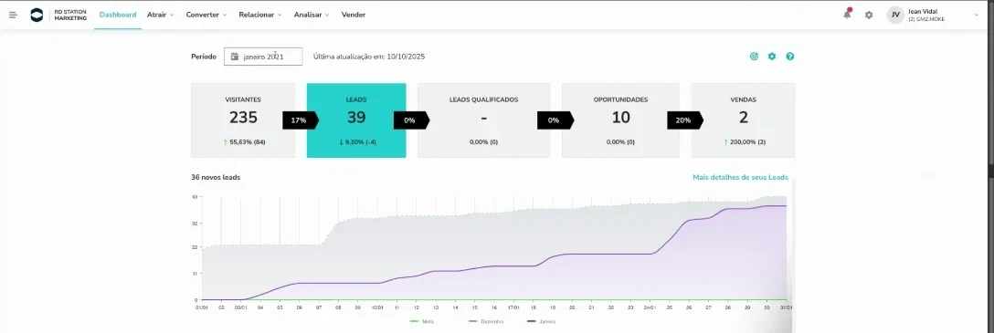
Task: Click the 17/01 date on chart axis
Action: point(513,307)
